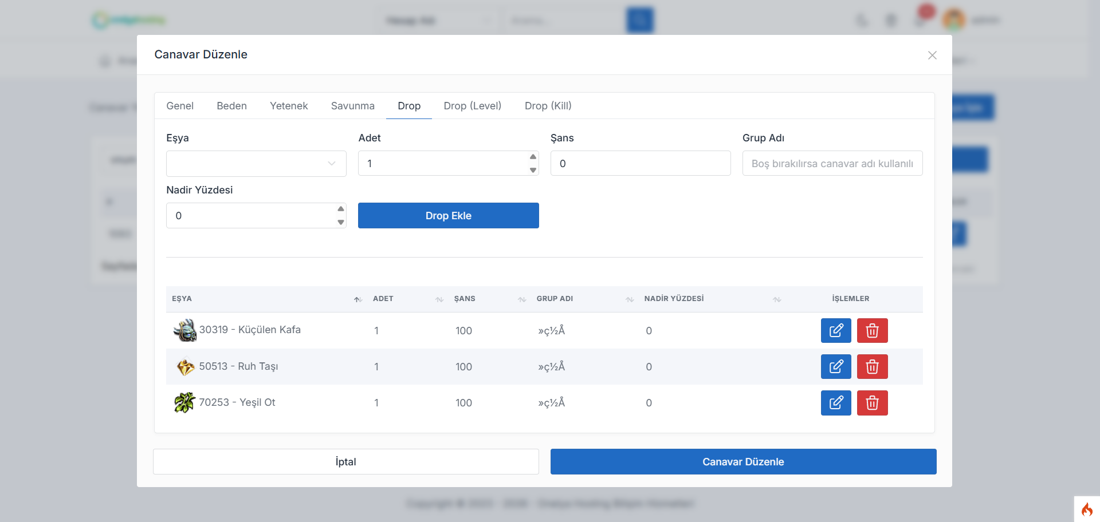Switch to the Drop (Level) tab
Screen dimensions: 1100x522
(473, 106)
